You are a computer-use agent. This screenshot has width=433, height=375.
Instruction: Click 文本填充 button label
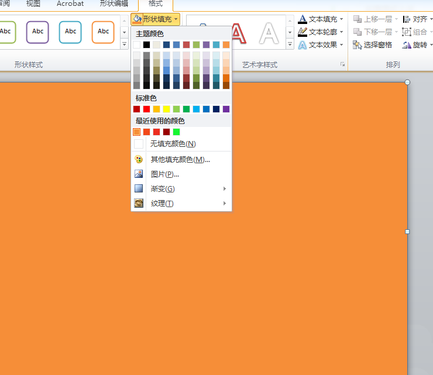point(323,19)
